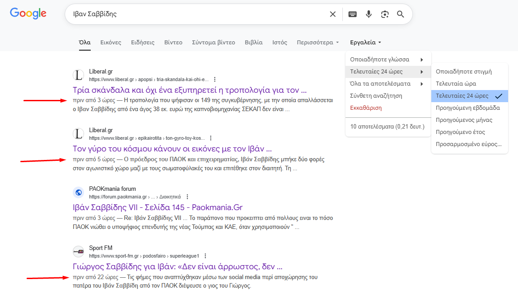Click the liberal.gr apopsi URL breadcrumb
Image resolution: width=518 pixels, height=297 pixels.
pyautogui.click(x=149, y=79)
